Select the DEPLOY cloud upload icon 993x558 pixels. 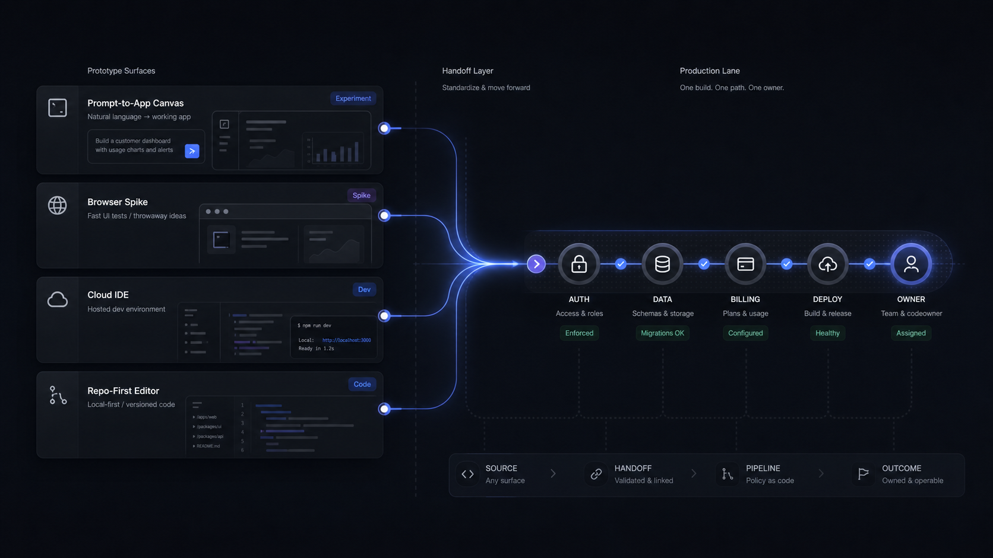[828, 264]
